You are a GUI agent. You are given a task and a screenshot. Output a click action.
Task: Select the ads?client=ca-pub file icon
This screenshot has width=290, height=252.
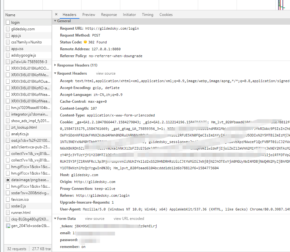(8, 147)
